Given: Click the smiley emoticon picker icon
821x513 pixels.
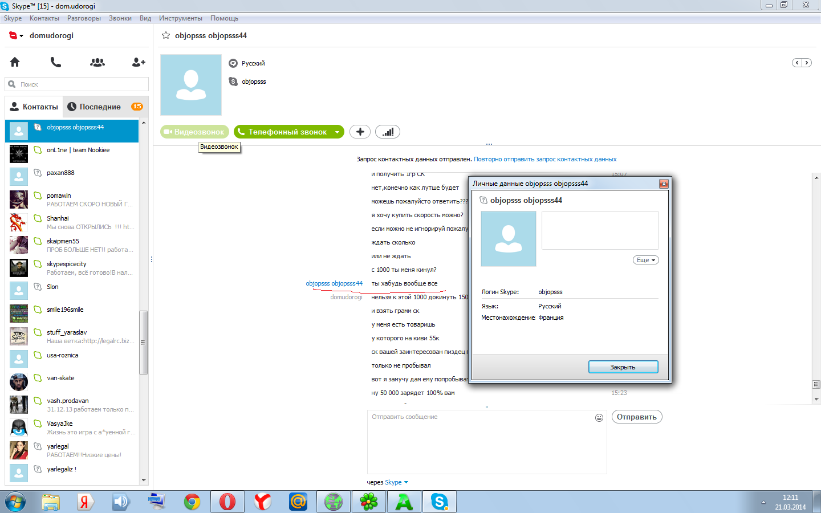Looking at the screenshot, I should (599, 418).
